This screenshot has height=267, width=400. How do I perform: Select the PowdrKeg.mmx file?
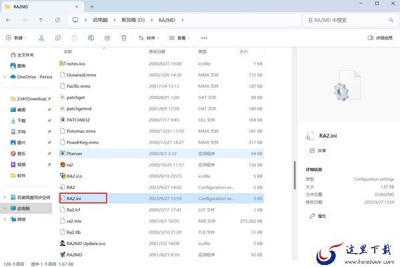point(161,142)
